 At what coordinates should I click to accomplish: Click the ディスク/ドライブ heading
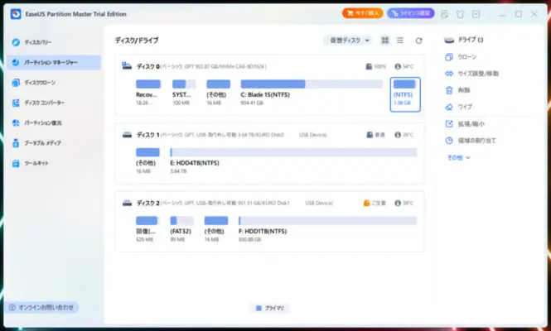[137, 41]
